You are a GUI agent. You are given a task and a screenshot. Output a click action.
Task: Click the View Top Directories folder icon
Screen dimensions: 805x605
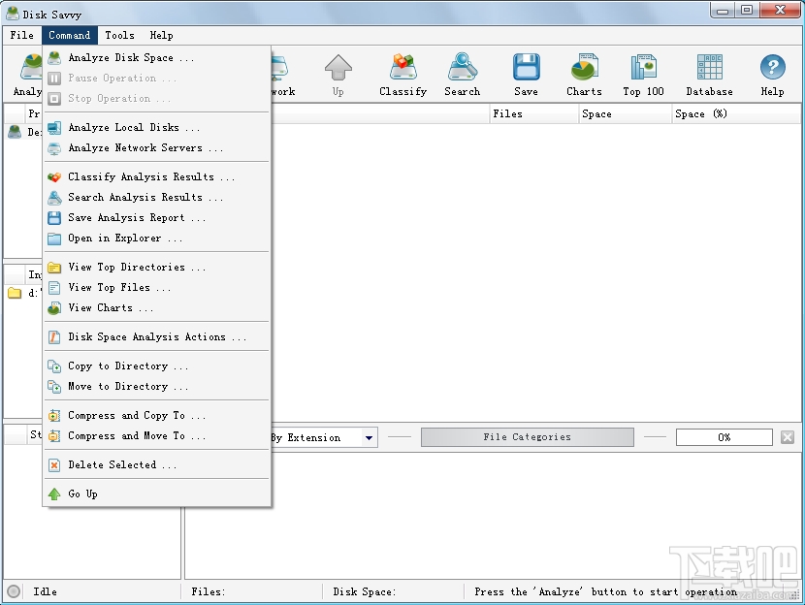click(54, 268)
